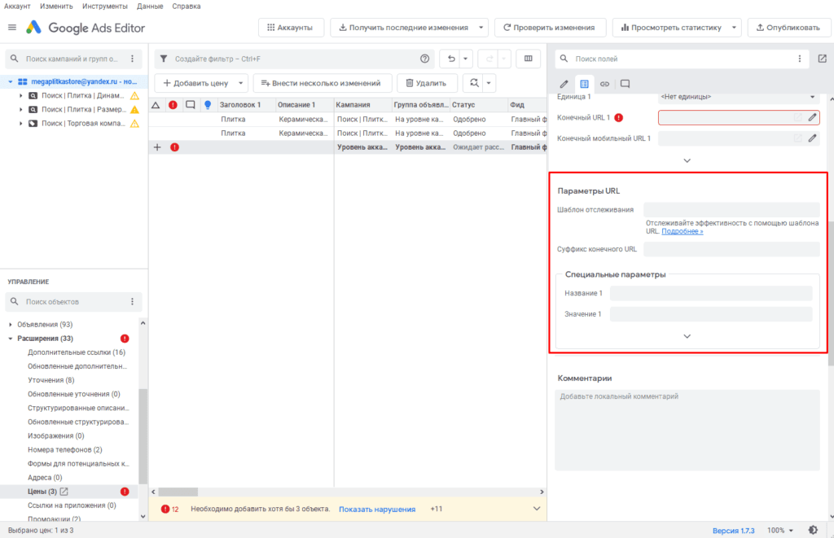Open the Справка menu

187,7
